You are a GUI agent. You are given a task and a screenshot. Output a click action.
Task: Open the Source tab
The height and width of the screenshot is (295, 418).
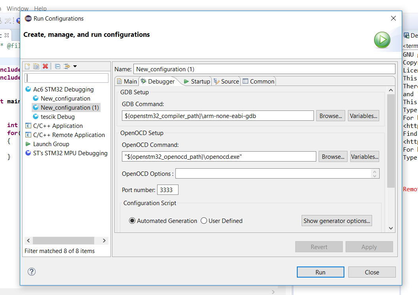(226, 81)
